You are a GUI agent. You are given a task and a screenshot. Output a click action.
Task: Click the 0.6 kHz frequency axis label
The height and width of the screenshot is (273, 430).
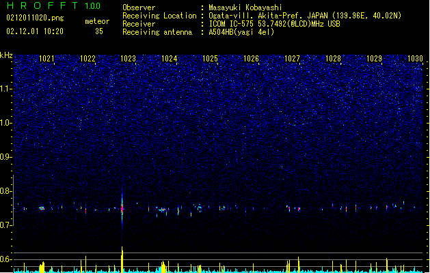[x=6, y=259]
